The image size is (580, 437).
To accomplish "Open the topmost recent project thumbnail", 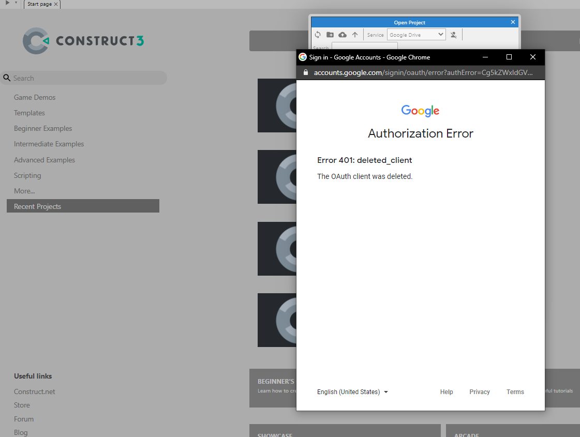I will (277, 106).
